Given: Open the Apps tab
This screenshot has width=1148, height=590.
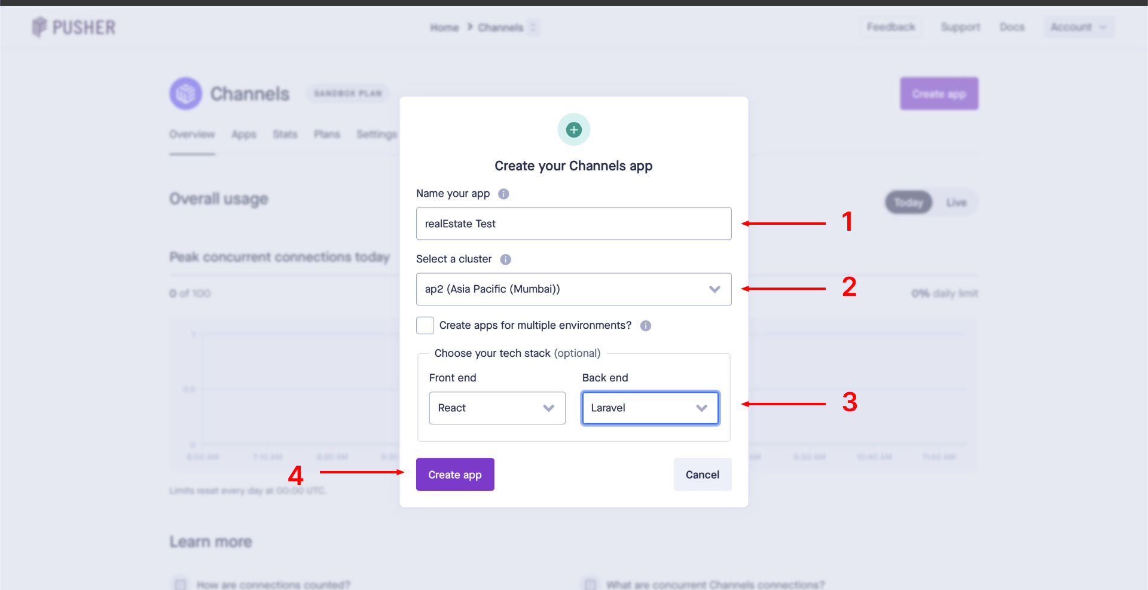Looking at the screenshot, I should (x=244, y=134).
